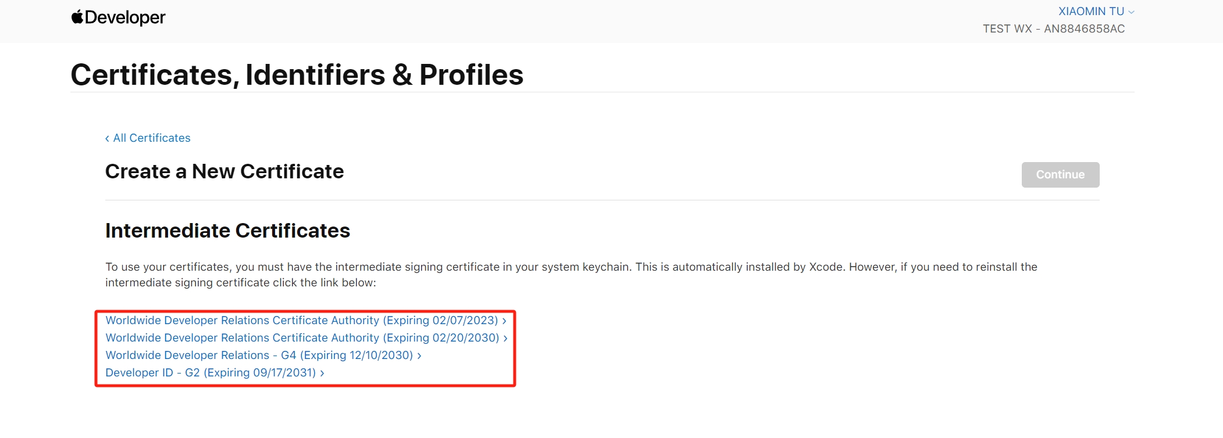The image size is (1223, 438).
Task: Click arrow after the G4 certificate link
Action: [419, 356]
